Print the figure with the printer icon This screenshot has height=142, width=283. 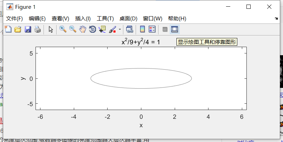click(x=38, y=29)
